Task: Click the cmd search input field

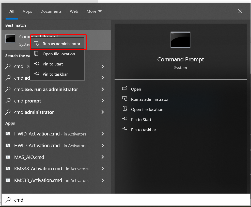Action: pos(127,200)
